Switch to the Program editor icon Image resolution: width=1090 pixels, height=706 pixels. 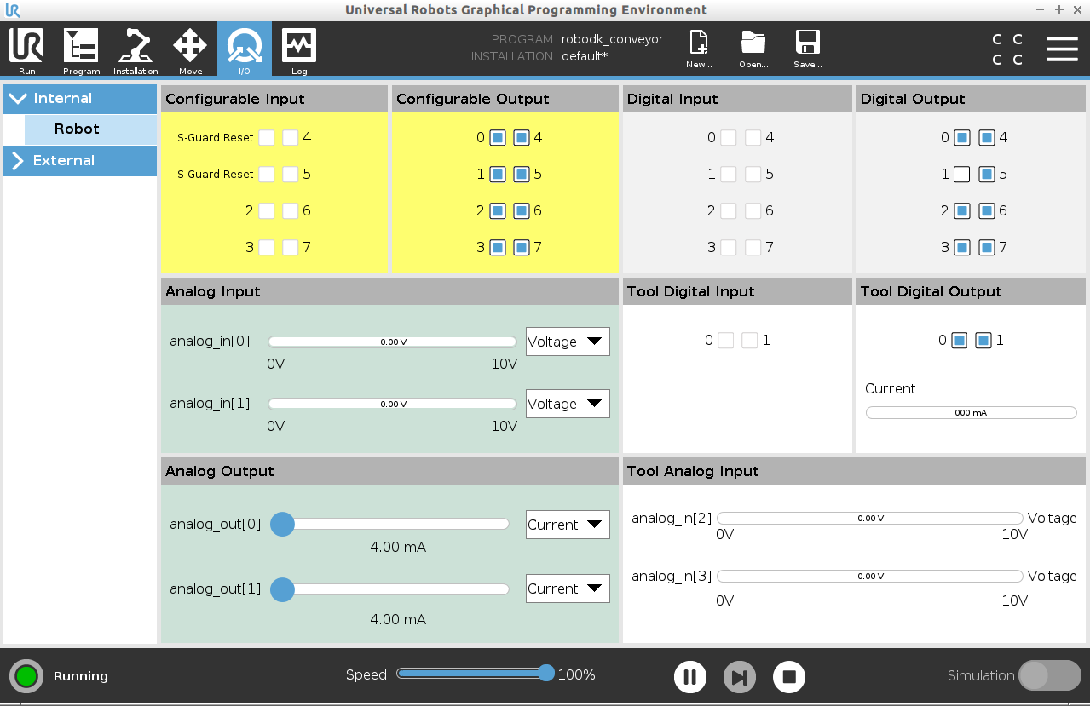click(x=81, y=49)
